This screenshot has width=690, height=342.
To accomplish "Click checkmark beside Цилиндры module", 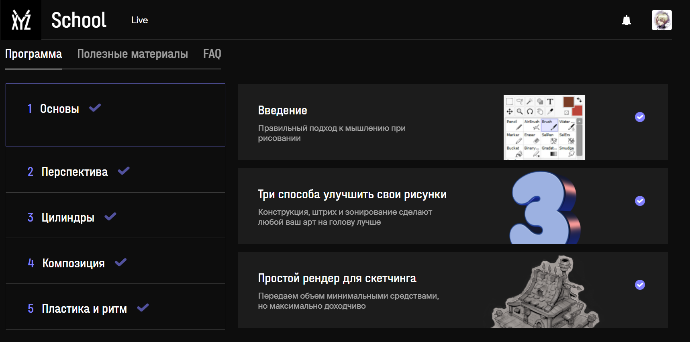I will tap(110, 217).
